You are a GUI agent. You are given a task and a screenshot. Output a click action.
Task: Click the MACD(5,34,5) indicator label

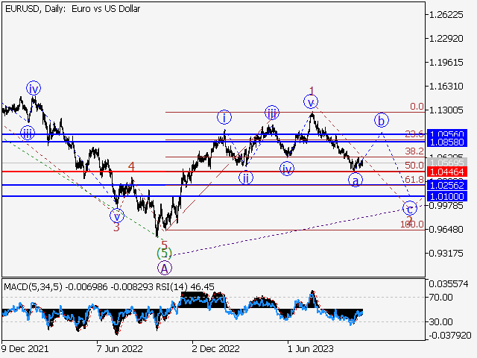33,286
